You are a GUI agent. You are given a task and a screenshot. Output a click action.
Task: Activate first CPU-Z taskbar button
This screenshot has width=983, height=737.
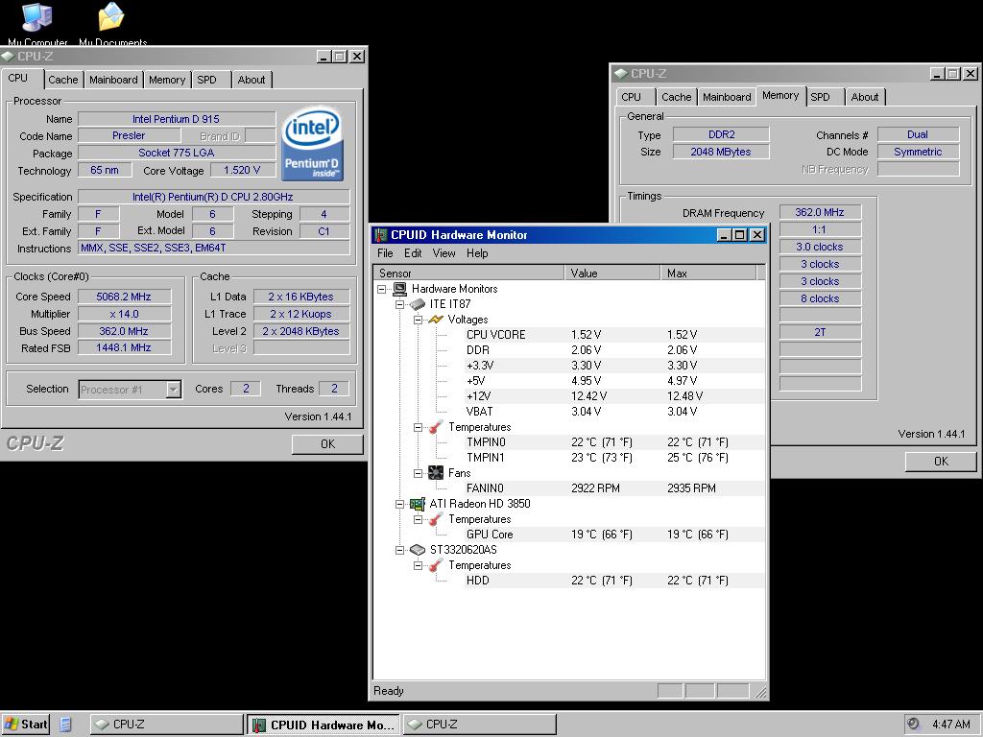coord(166,725)
